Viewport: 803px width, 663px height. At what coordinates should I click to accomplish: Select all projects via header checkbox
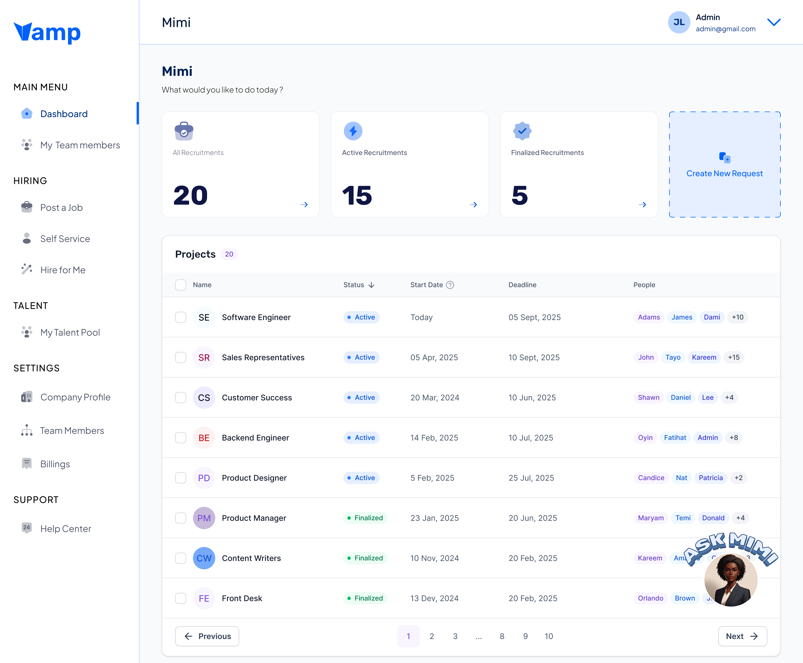[181, 285]
